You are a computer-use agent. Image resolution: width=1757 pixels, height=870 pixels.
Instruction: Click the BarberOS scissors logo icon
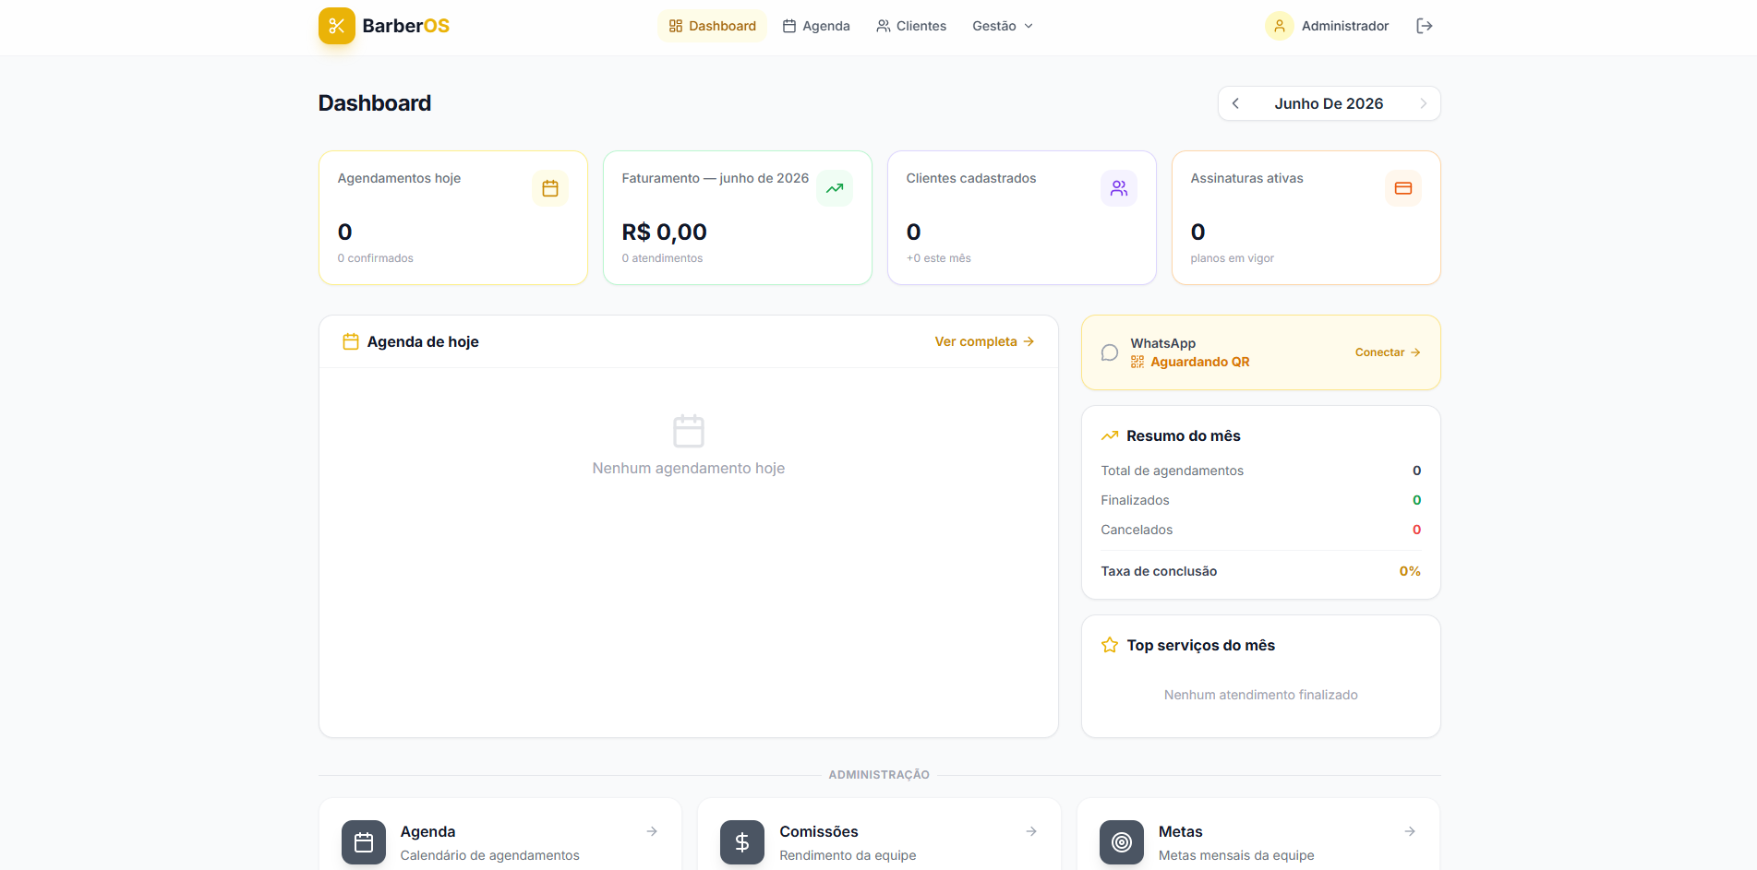(337, 26)
